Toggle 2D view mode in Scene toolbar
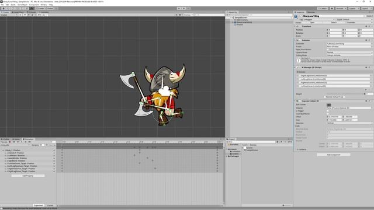The height and width of the screenshot is (210, 374). click(20, 15)
